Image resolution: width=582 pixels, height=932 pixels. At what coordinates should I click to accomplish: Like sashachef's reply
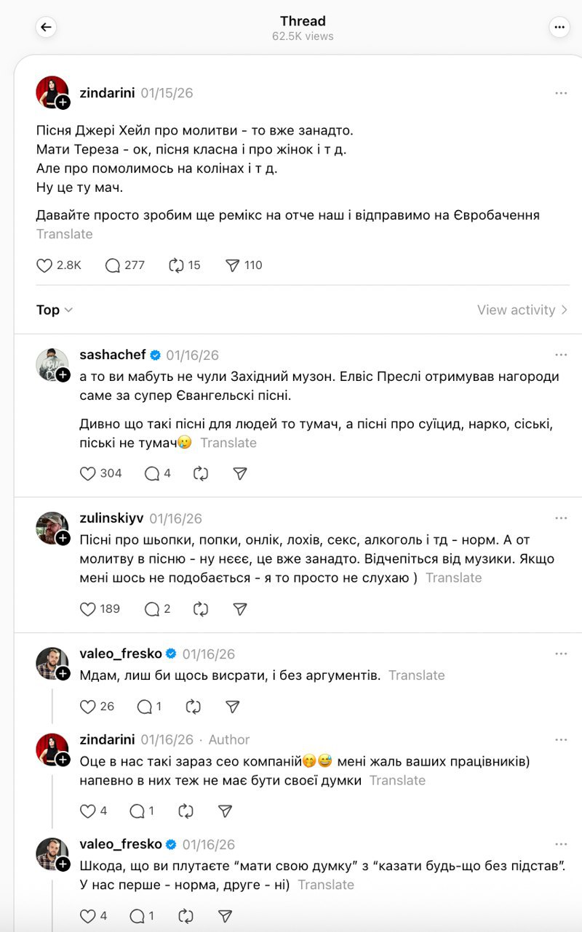(88, 473)
